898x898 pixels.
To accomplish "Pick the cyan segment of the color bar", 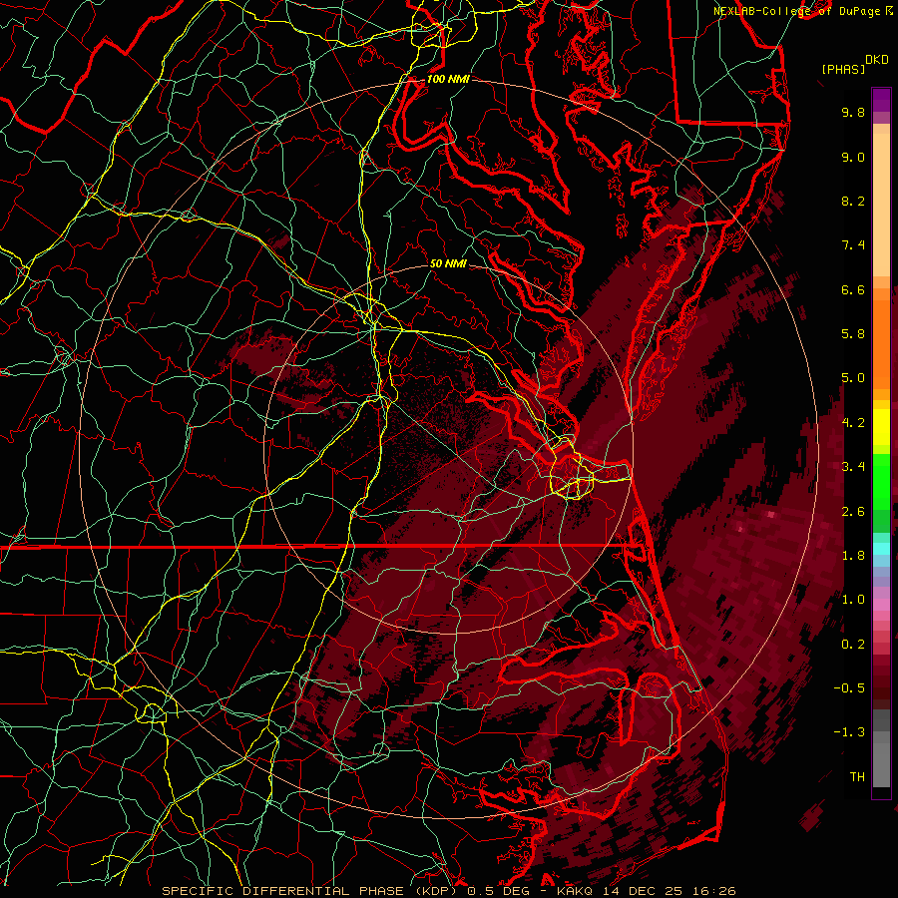I will click(881, 549).
